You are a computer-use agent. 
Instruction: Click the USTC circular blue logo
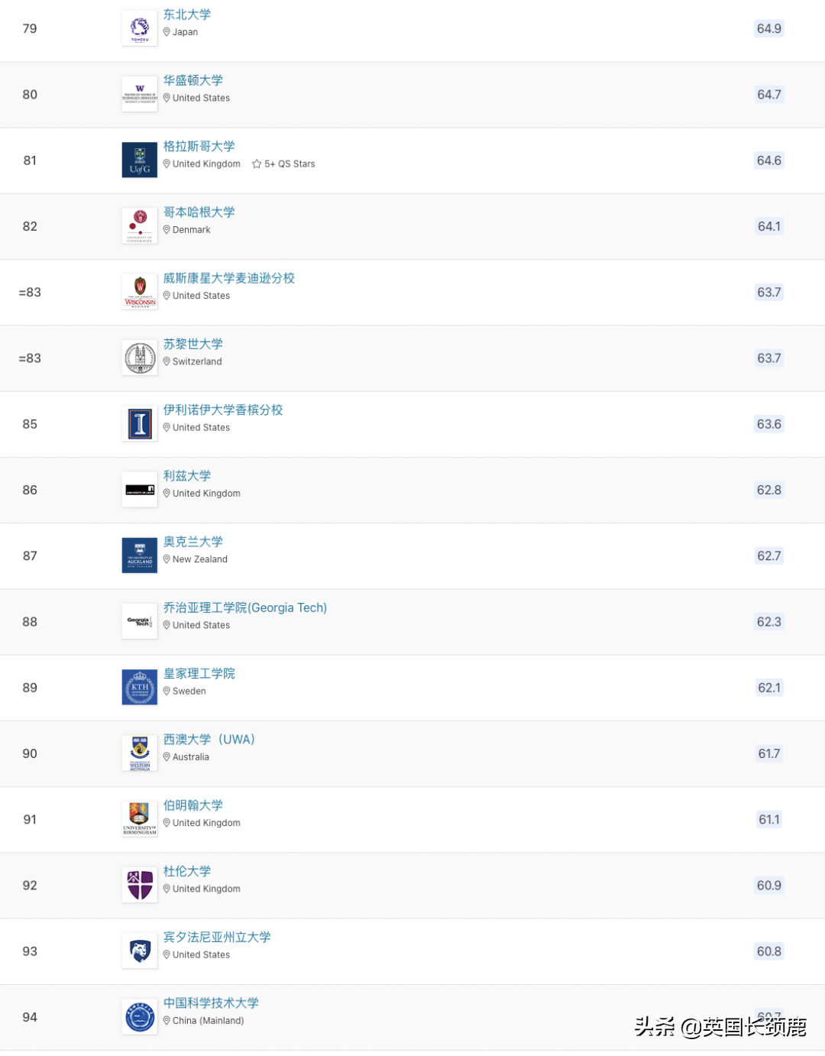(140, 1017)
